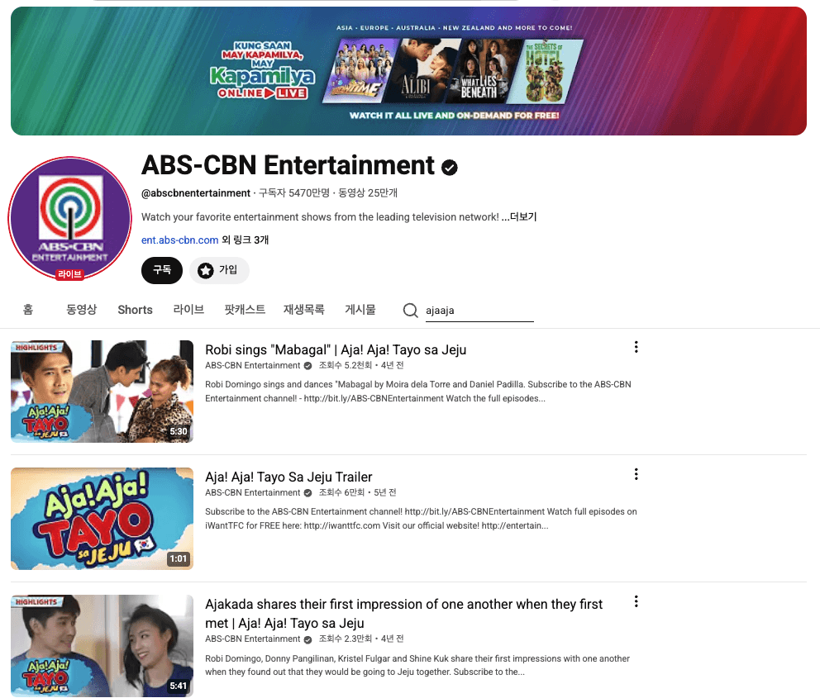This screenshot has width=820, height=698.
Task: Click the channel search magnifier icon
Action: click(x=411, y=311)
